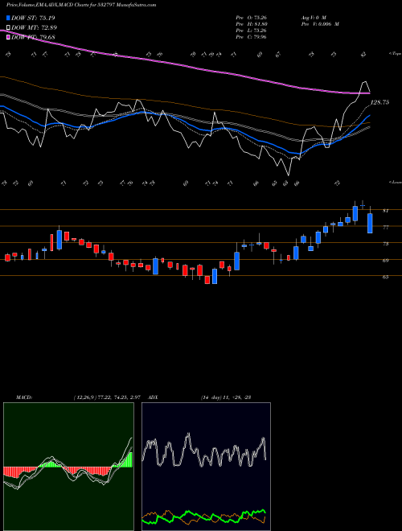
Task: Click the chart title mentioning MunafaSutra.com
Action: (x=81, y=5)
